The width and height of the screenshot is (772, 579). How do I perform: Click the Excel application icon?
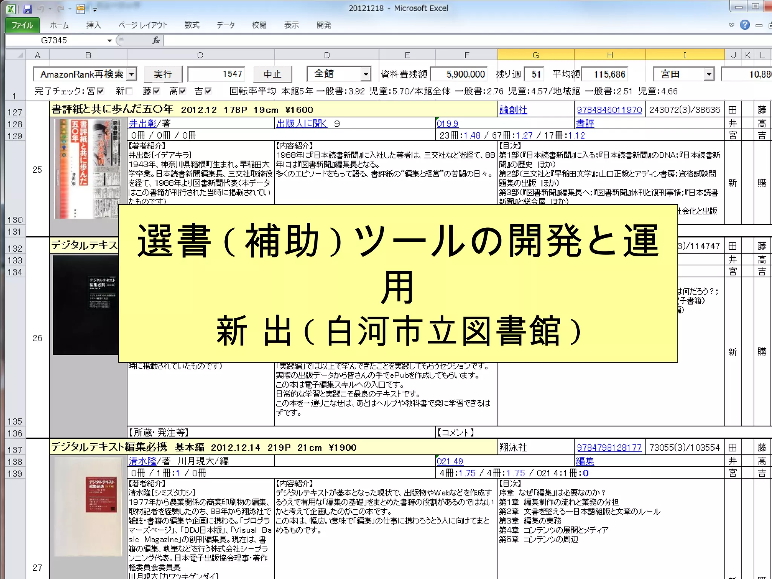(x=11, y=9)
